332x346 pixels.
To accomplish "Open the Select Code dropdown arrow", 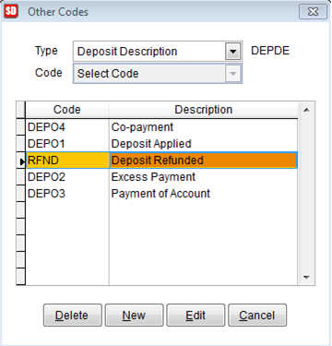I will [x=232, y=73].
